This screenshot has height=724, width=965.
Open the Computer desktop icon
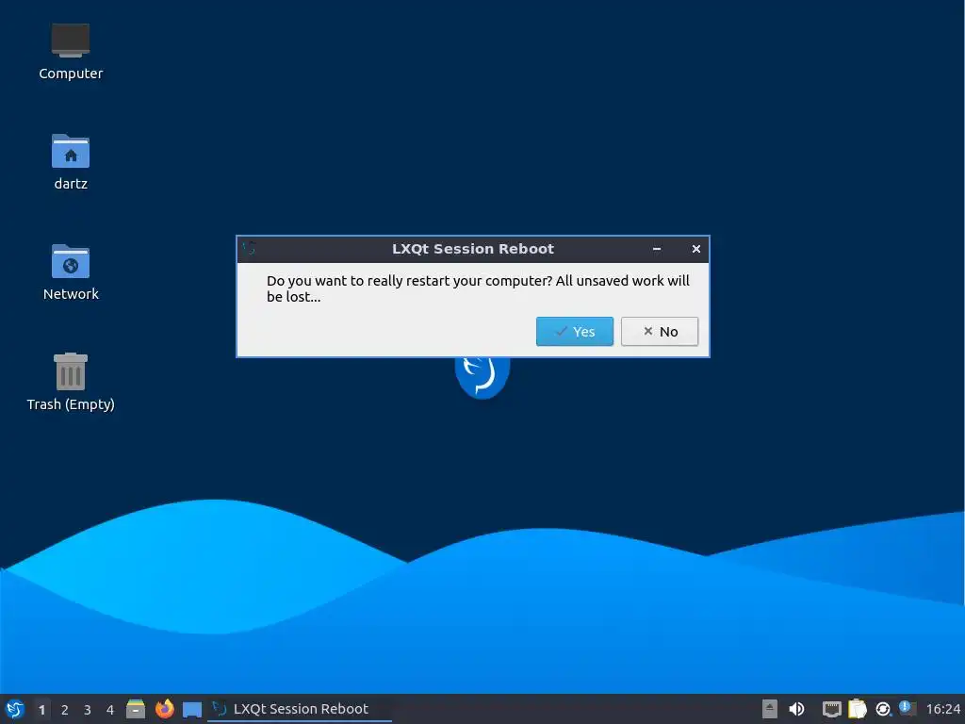(70, 52)
